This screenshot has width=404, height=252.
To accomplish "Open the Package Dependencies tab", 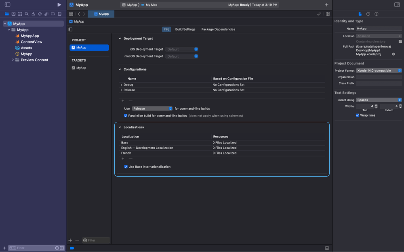I will pyautogui.click(x=218, y=29).
